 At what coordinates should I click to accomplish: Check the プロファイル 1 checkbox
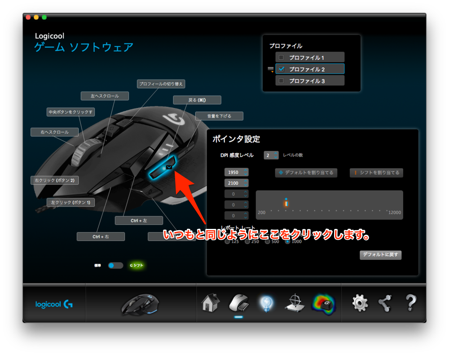click(281, 57)
